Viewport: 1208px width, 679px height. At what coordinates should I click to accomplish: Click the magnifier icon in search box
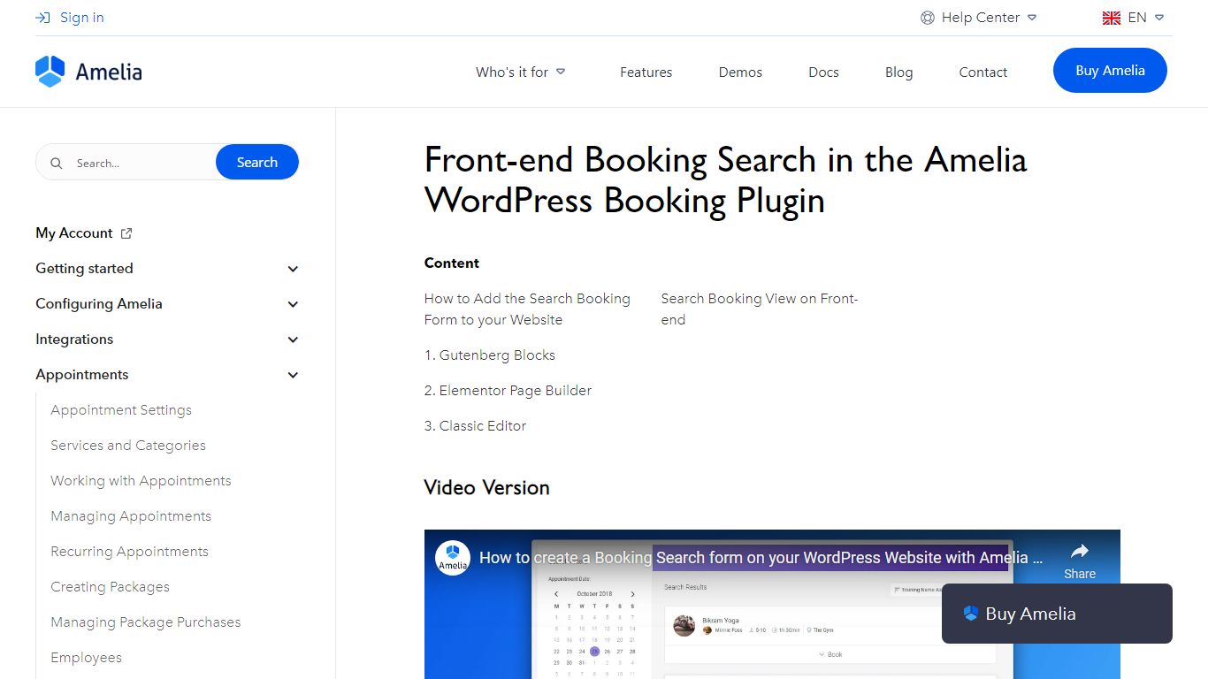(57, 164)
